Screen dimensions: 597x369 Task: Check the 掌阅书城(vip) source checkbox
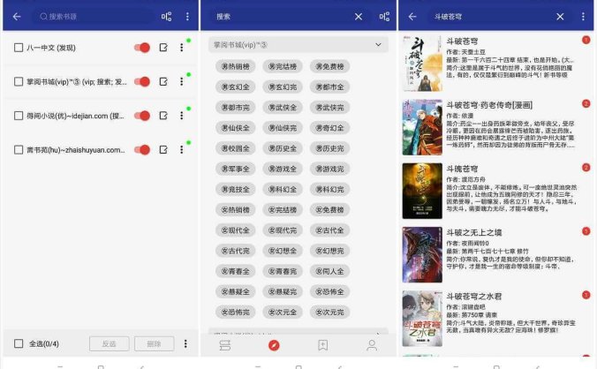click(19, 81)
